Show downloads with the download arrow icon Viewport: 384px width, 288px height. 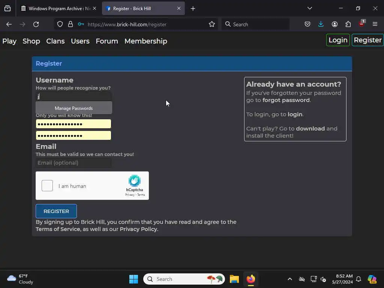click(x=321, y=24)
